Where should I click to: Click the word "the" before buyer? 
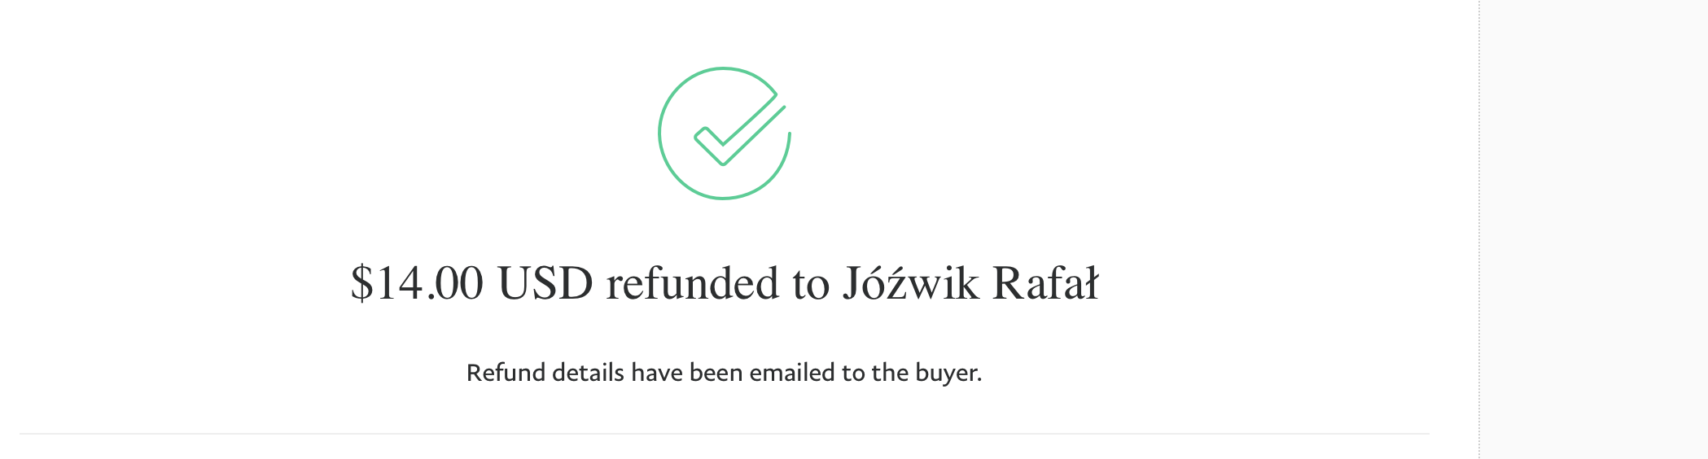(890, 373)
